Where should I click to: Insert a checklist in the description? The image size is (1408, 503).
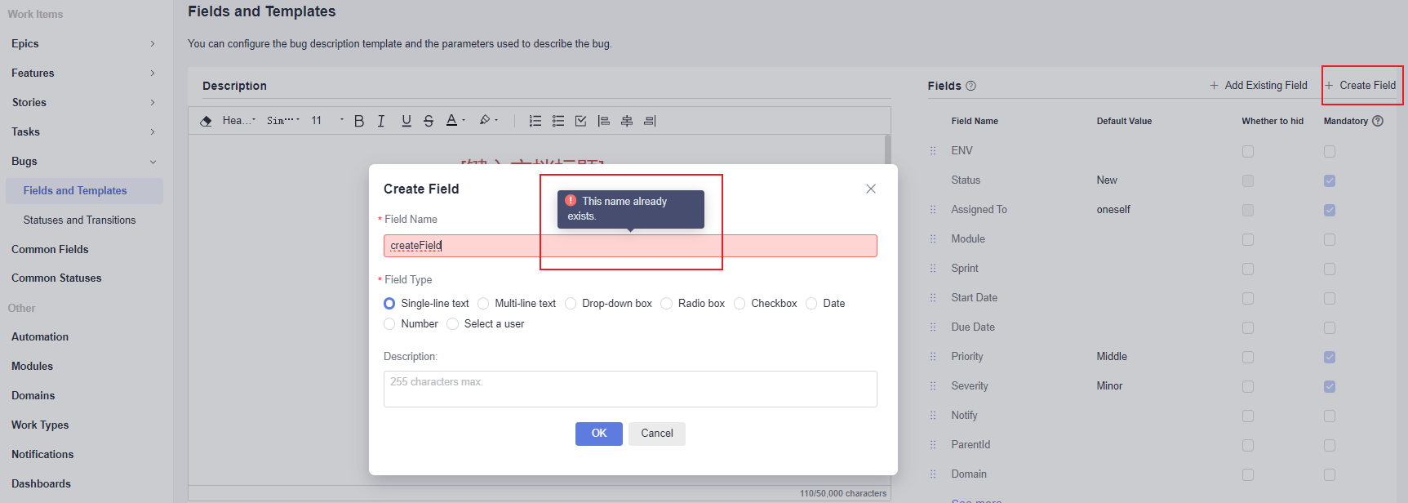click(581, 121)
